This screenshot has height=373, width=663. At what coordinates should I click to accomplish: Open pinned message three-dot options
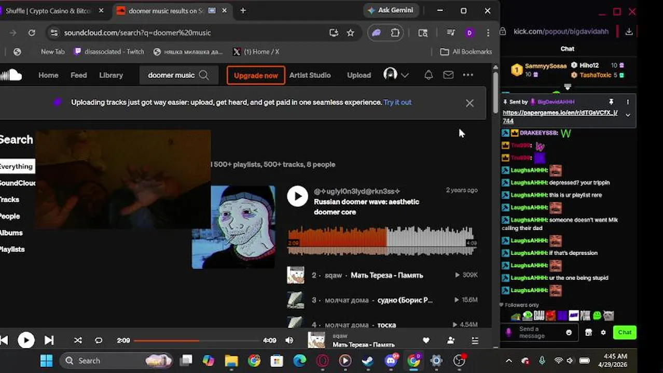pos(628,102)
